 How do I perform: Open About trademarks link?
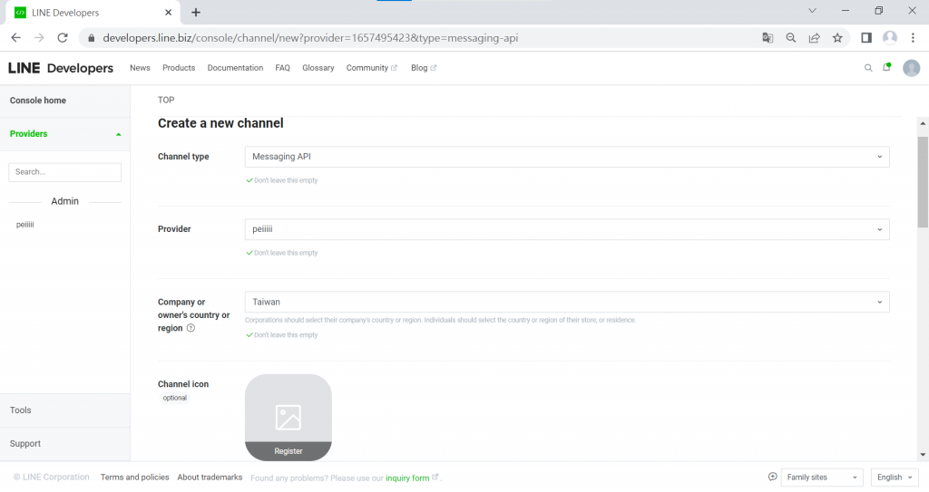coord(210,478)
